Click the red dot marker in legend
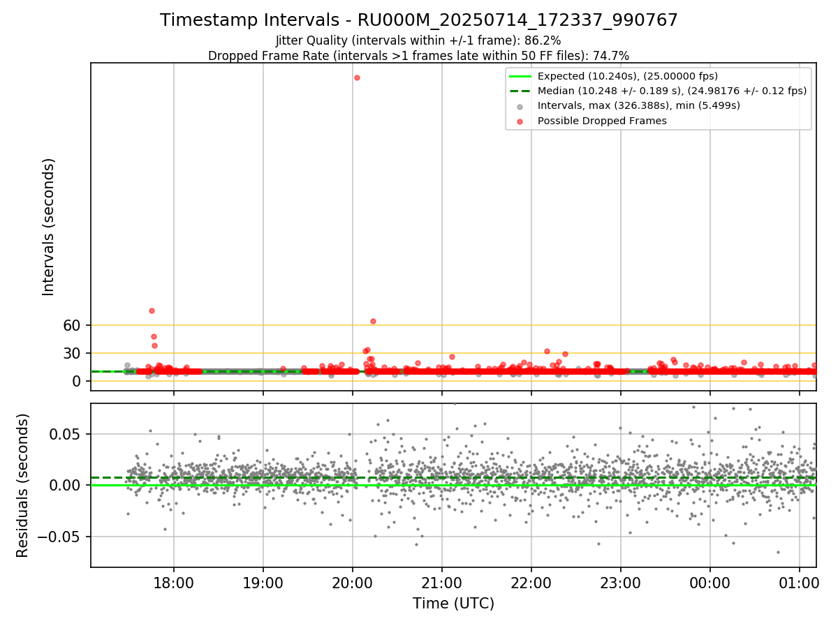838x628 pixels. [520, 121]
